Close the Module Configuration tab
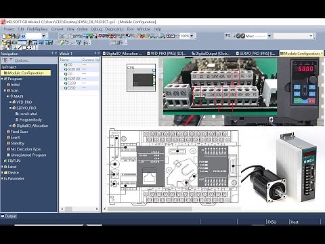 (322, 54)
